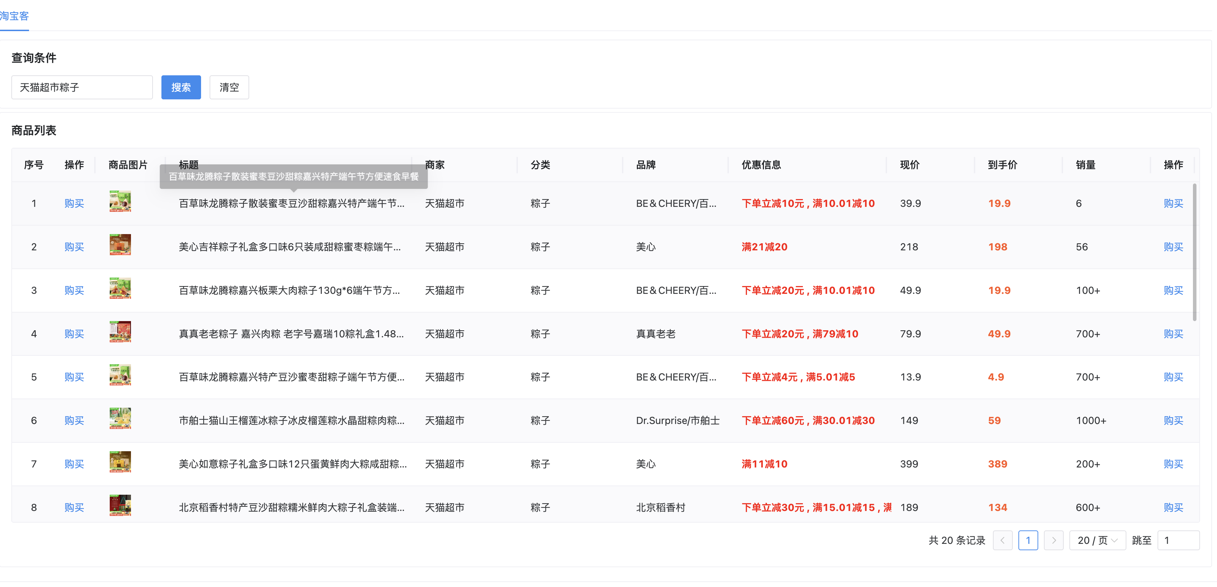The width and height of the screenshot is (1217, 587).
Task: Click 购买 for the 市舶士猫山王榴莲冰粽 item
Action: click(74, 420)
